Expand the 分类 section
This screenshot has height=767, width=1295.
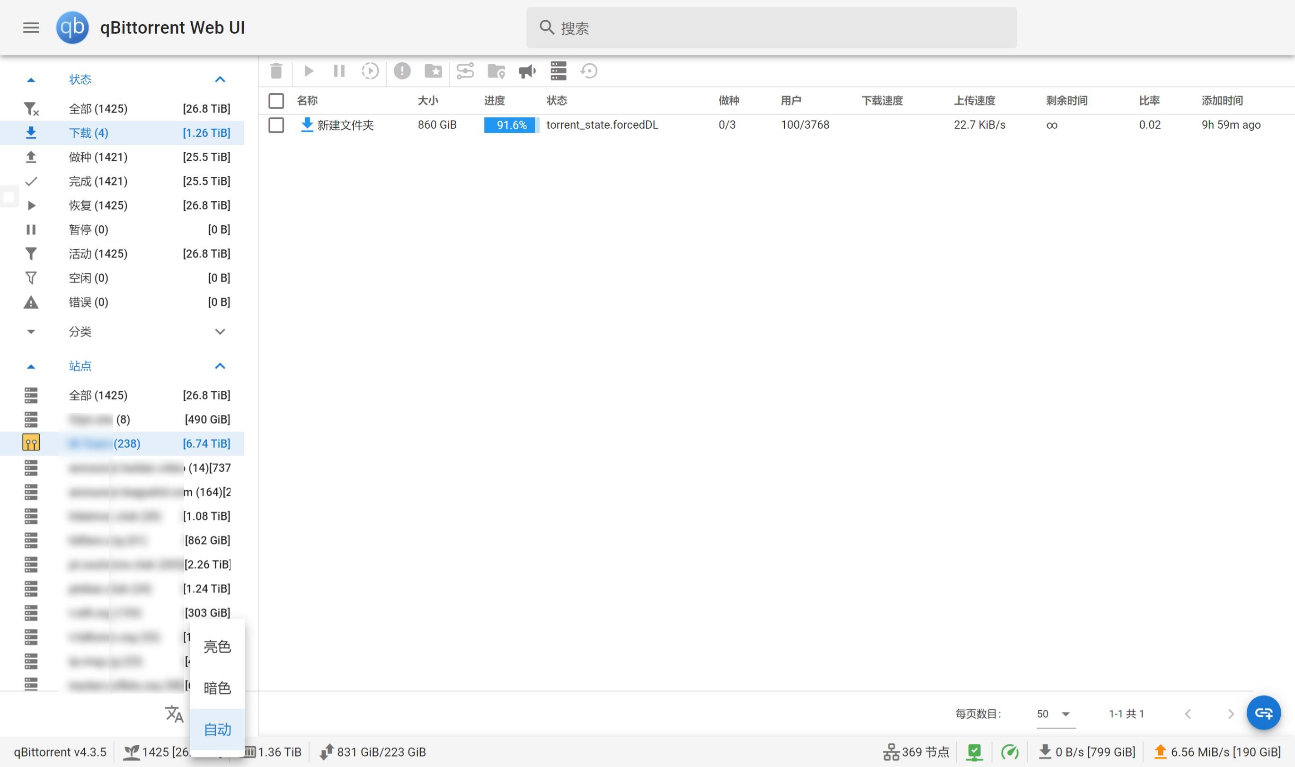221,331
